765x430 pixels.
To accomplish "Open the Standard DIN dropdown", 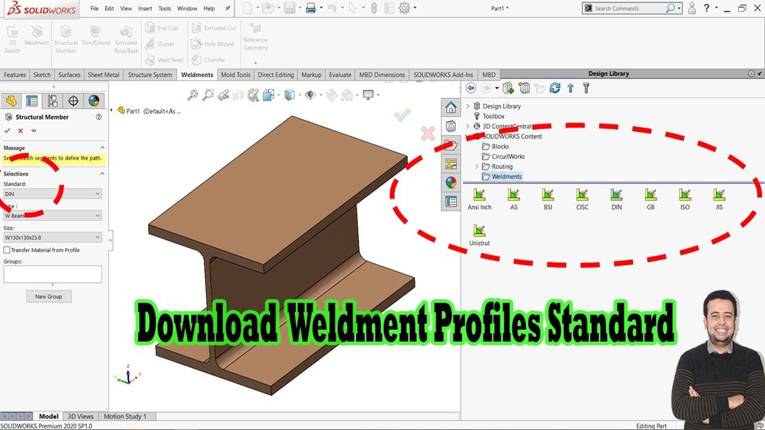I will (x=53, y=193).
